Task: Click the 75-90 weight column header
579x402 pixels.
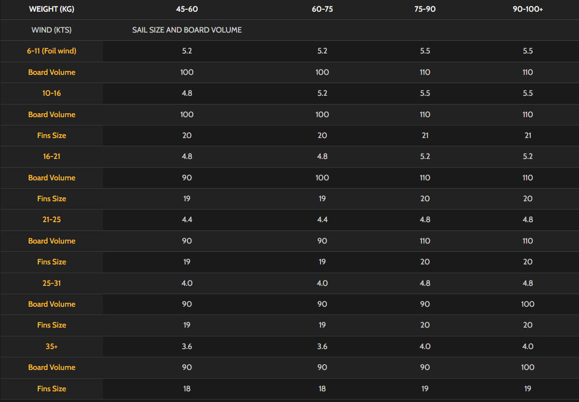Action: [425, 9]
